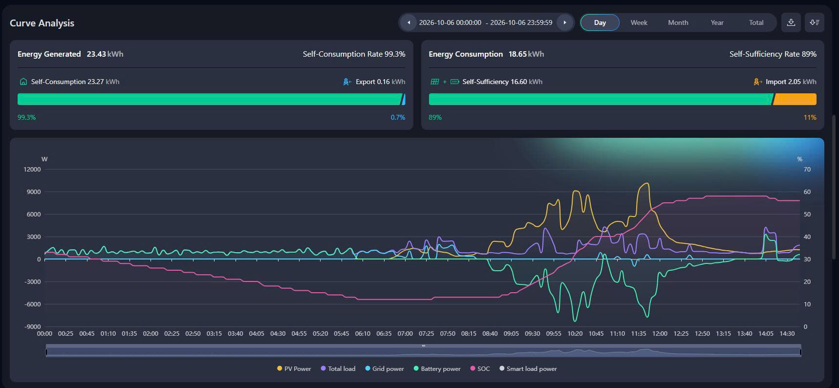Switch to the Total tab

756,22
